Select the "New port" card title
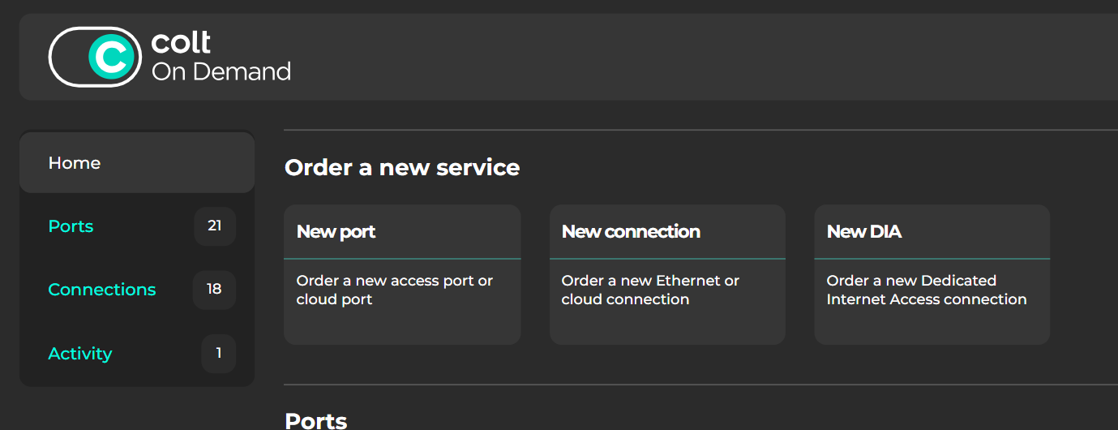The image size is (1118, 430). 336,232
